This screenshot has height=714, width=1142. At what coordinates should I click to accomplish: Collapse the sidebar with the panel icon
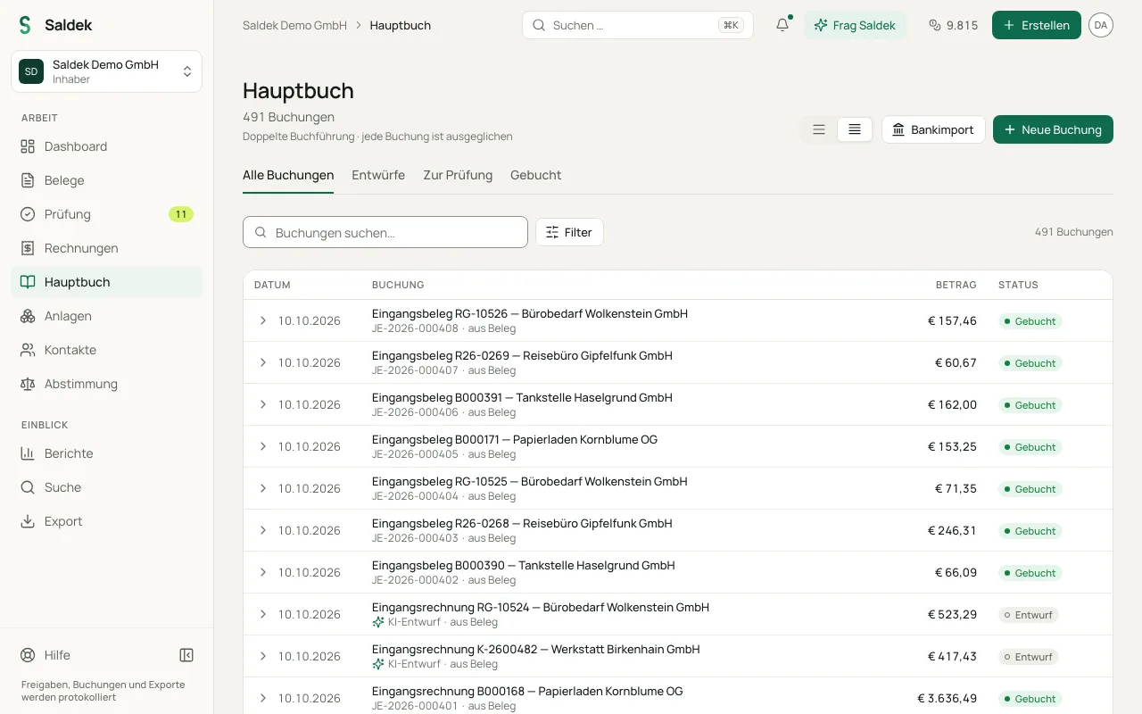pos(186,655)
